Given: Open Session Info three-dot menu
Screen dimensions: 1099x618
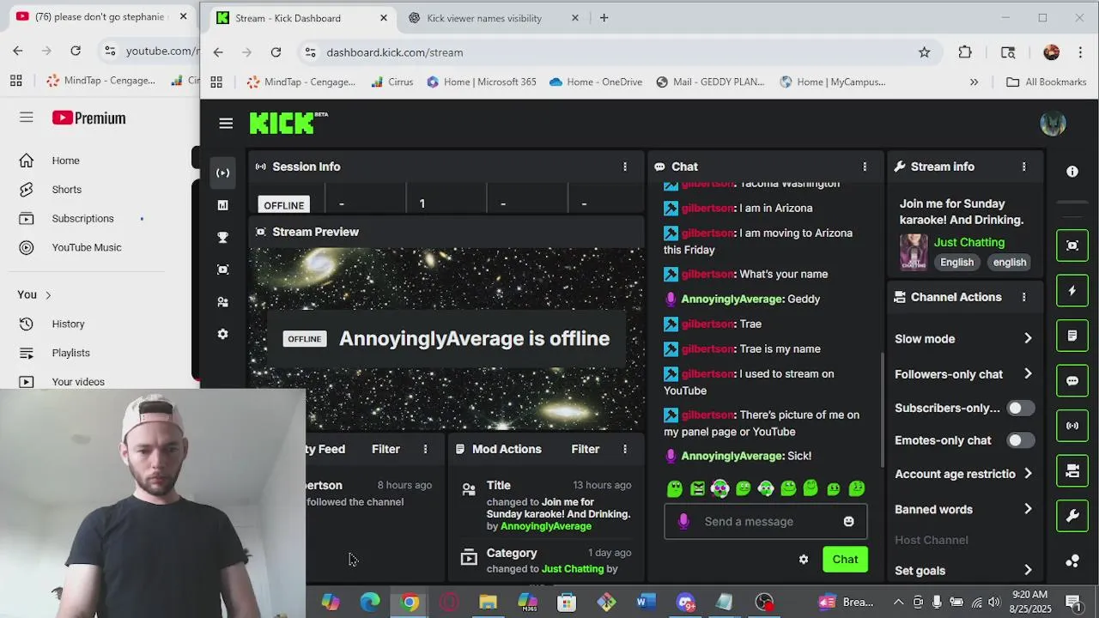Looking at the screenshot, I should coord(625,167).
